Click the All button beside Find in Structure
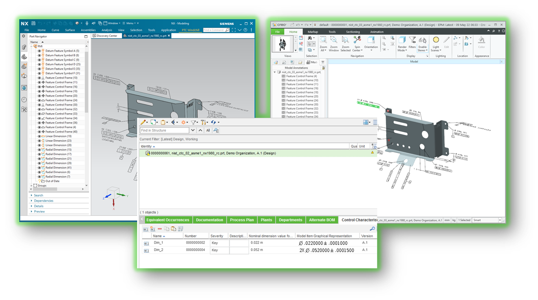This screenshot has width=538, height=300. coord(208,130)
